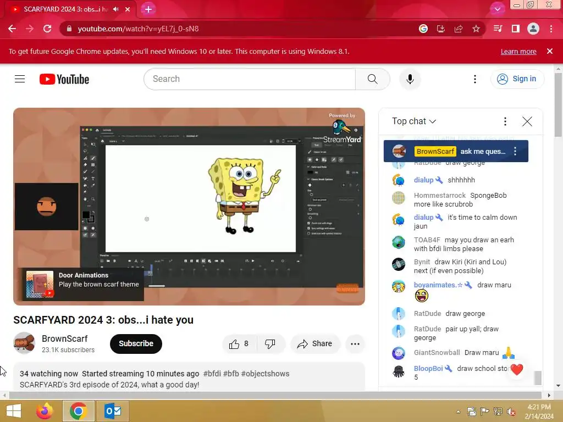Open Chrome's share this page icon
The width and height of the screenshot is (563, 422).
[459, 29]
